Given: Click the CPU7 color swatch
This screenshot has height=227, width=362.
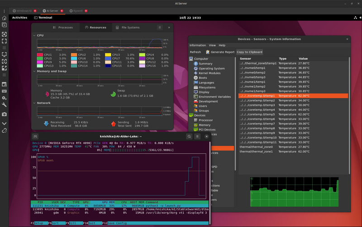Looking at the screenshot, I should (108, 59).
